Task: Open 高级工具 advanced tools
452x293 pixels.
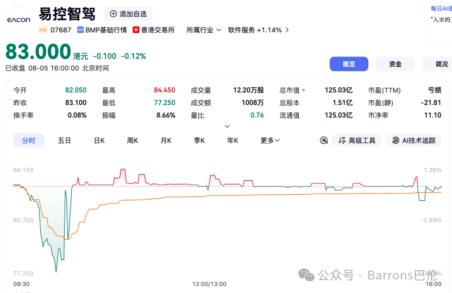Action: click(357, 141)
